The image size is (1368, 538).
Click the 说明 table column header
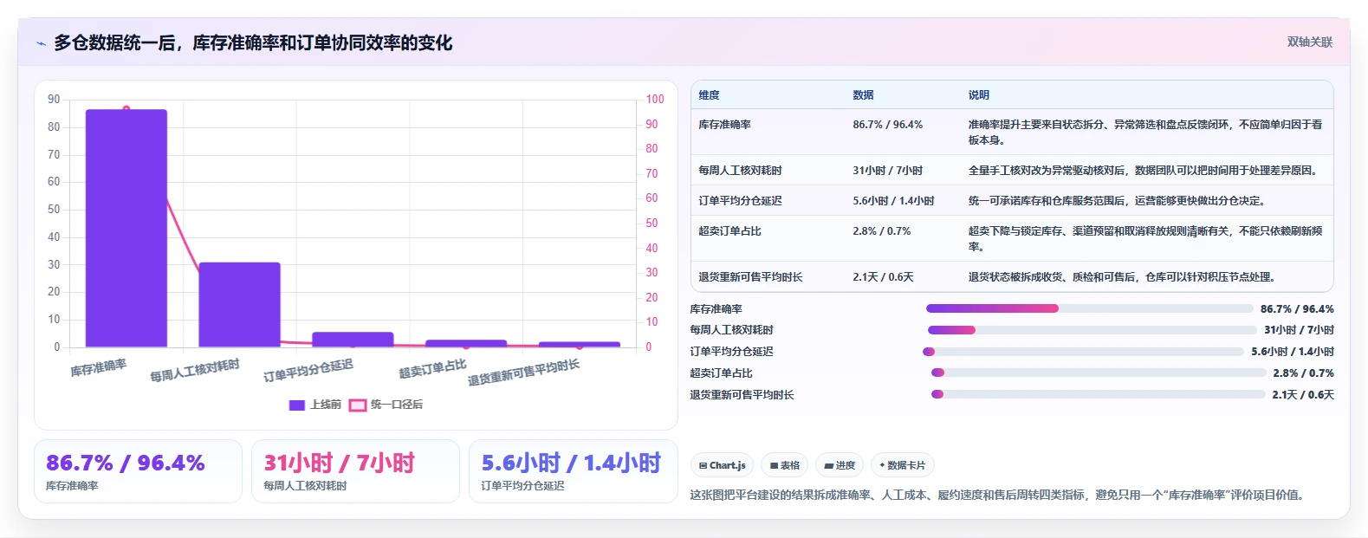pos(979,95)
